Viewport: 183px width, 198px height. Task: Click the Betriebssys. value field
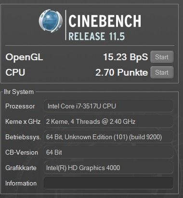[108, 137]
